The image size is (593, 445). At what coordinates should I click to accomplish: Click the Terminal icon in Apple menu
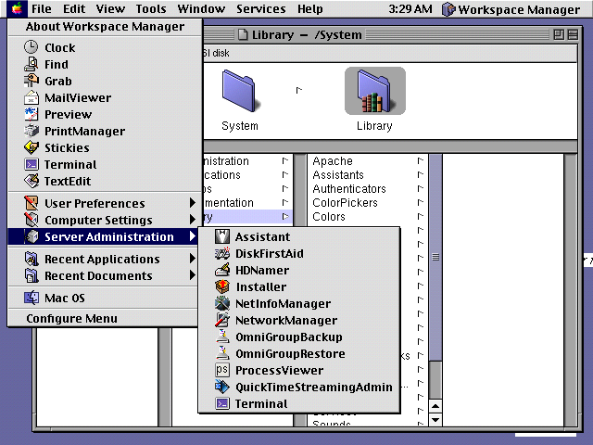pos(31,164)
